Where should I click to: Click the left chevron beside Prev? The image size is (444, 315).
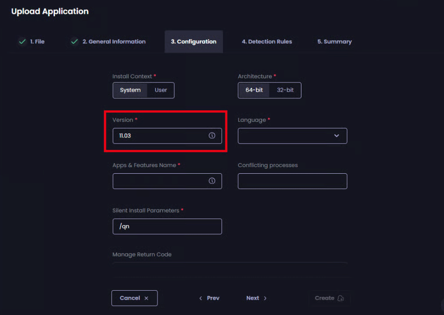[200, 298]
